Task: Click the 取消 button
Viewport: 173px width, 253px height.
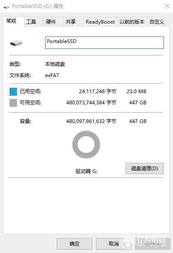Action: [114, 243]
